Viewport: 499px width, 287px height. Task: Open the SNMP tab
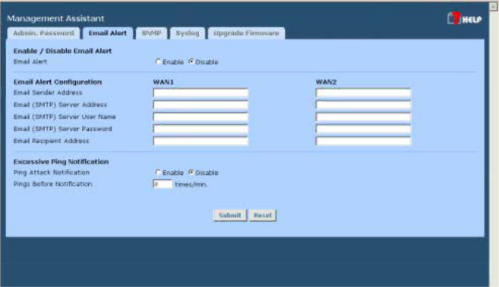click(x=151, y=33)
